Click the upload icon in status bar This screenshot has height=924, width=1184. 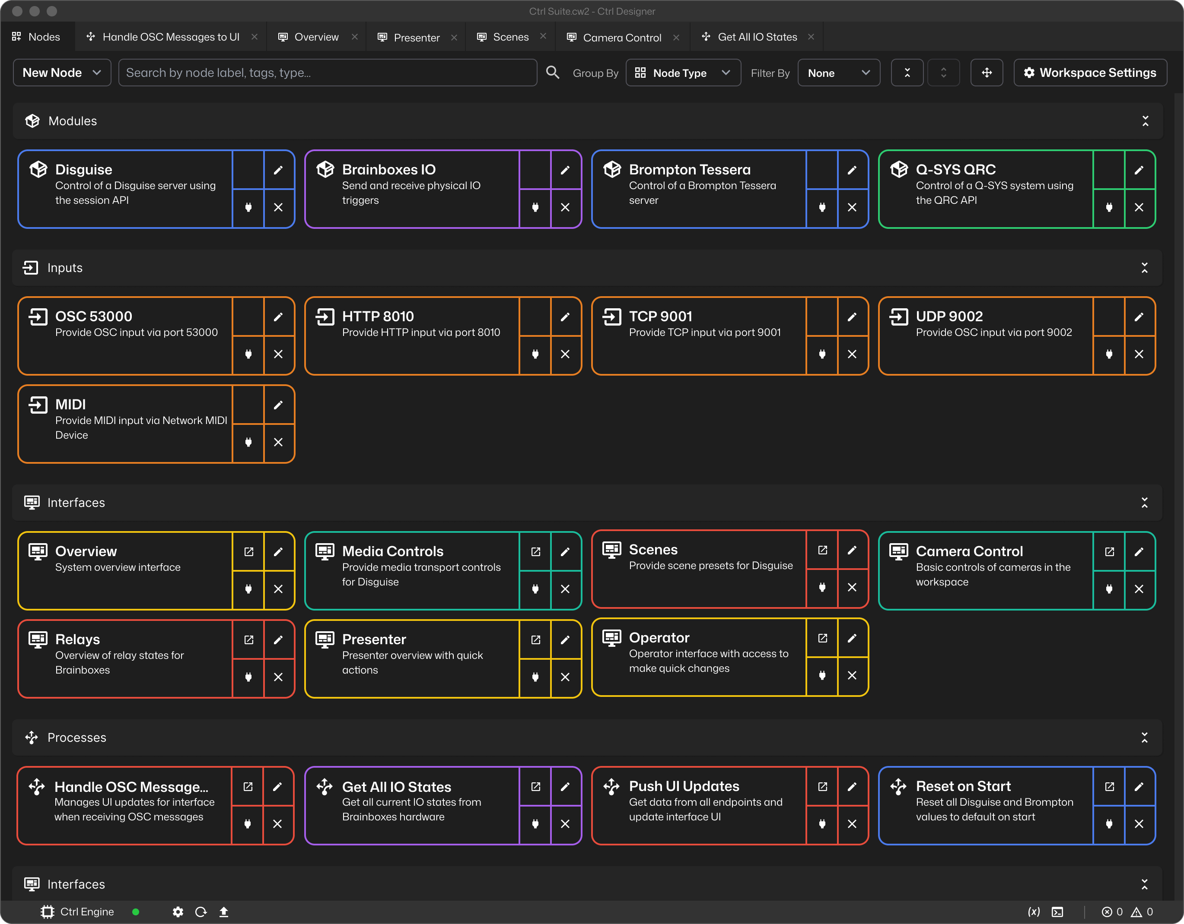tap(223, 913)
